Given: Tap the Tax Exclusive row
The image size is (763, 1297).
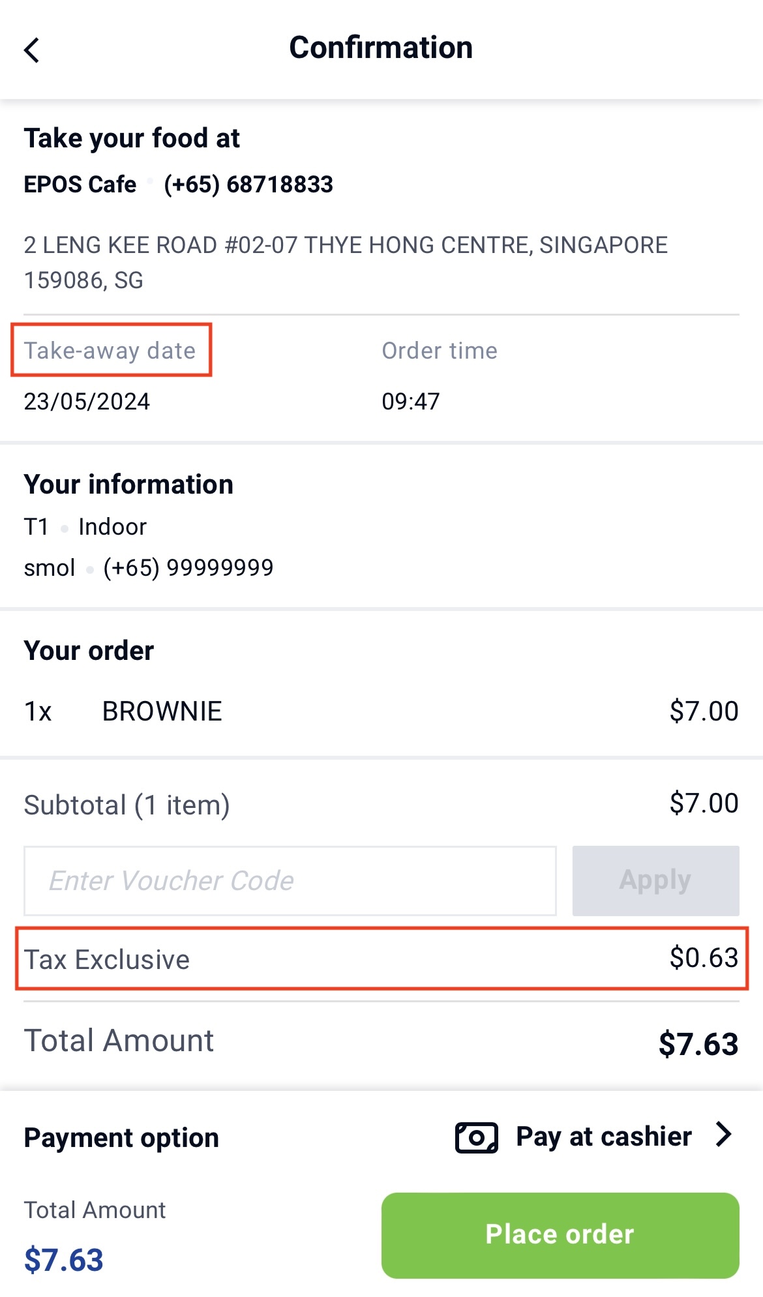Looking at the screenshot, I should pyautogui.click(x=381, y=959).
